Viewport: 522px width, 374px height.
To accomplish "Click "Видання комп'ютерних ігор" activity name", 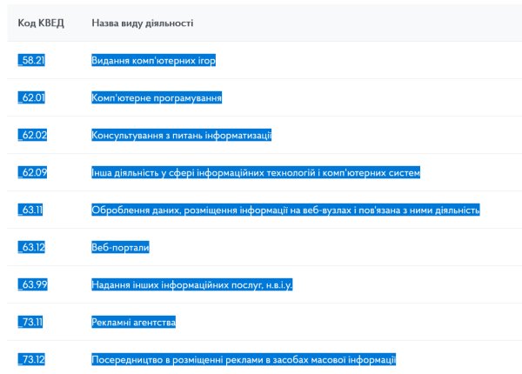I will pyautogui.click(x=153, y=61).
